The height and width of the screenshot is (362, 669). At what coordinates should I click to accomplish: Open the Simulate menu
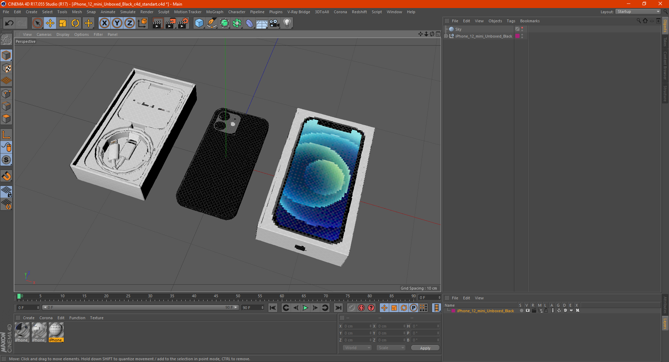(x=128, y=12)
